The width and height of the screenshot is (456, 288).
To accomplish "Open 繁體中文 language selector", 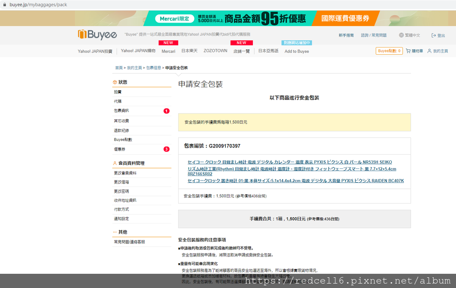I will (412, 36).
